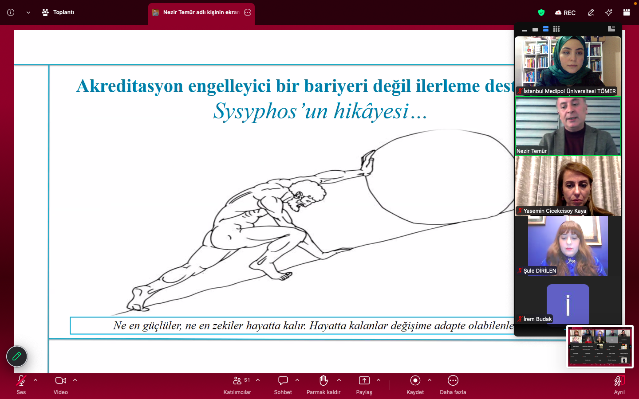Screen dimensions: 639x399
Task: Minimize the video panel to a thin strip
Action: click(525, 30)
